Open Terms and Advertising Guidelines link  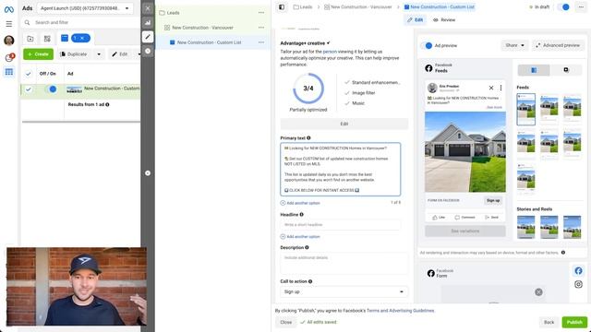click(400, 311)
